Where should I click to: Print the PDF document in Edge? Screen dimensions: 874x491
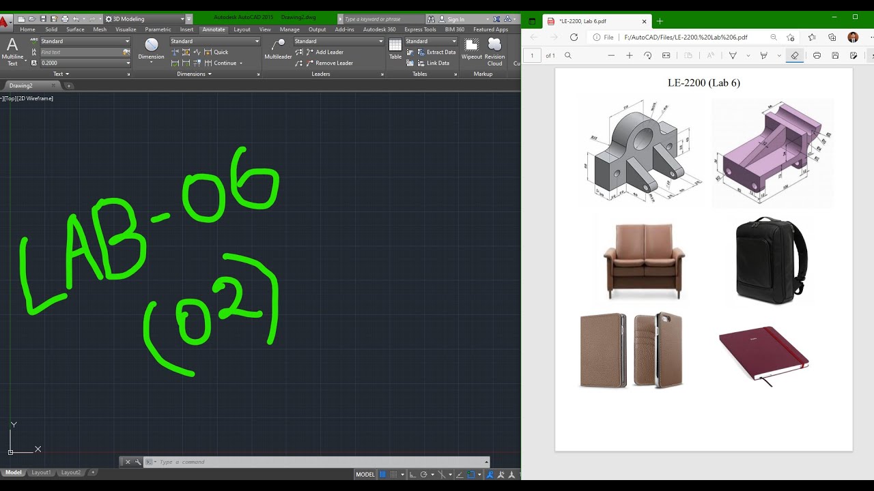[x=817, y=55]
